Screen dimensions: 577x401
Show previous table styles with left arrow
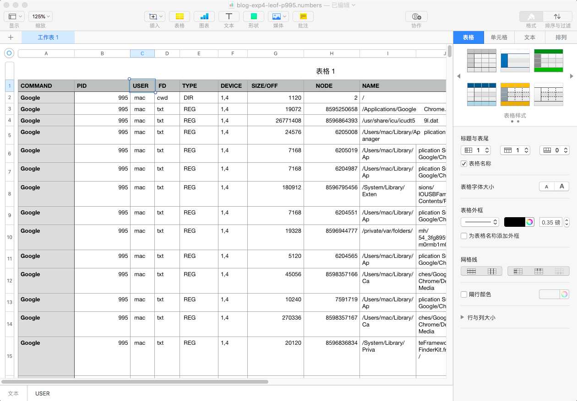(x=459, y=76)
